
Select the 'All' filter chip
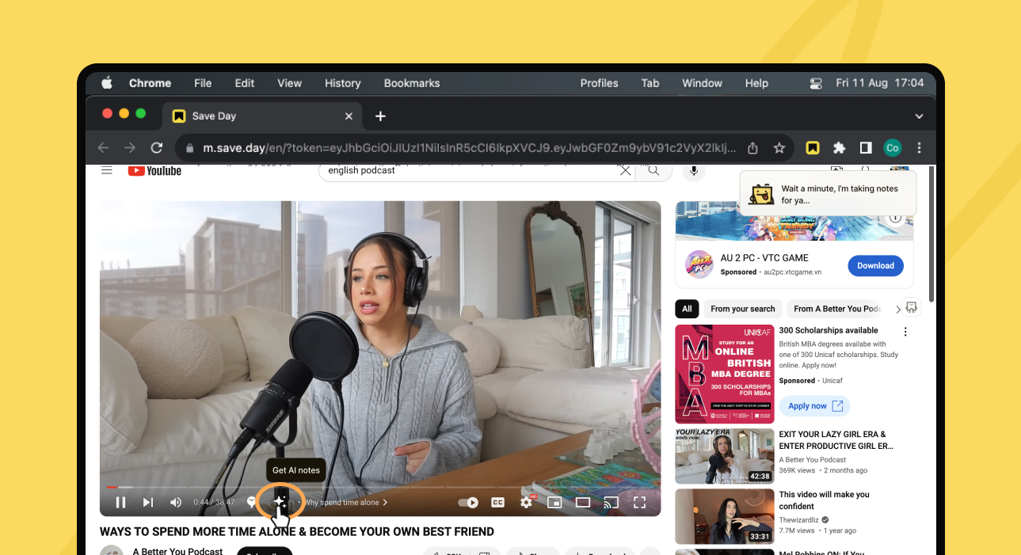[687, 309]
